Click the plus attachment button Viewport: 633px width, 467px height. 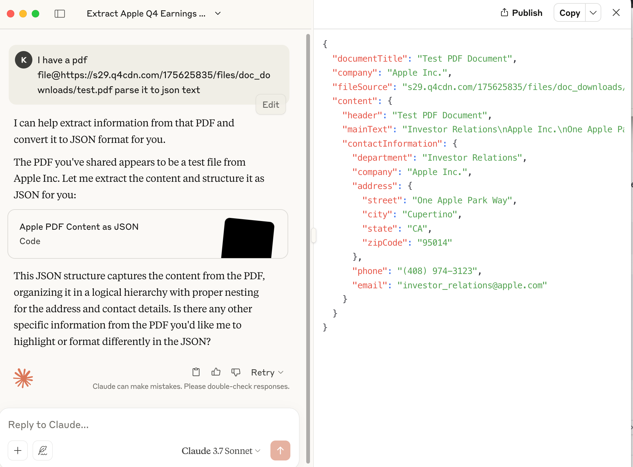tap(18, 450)
